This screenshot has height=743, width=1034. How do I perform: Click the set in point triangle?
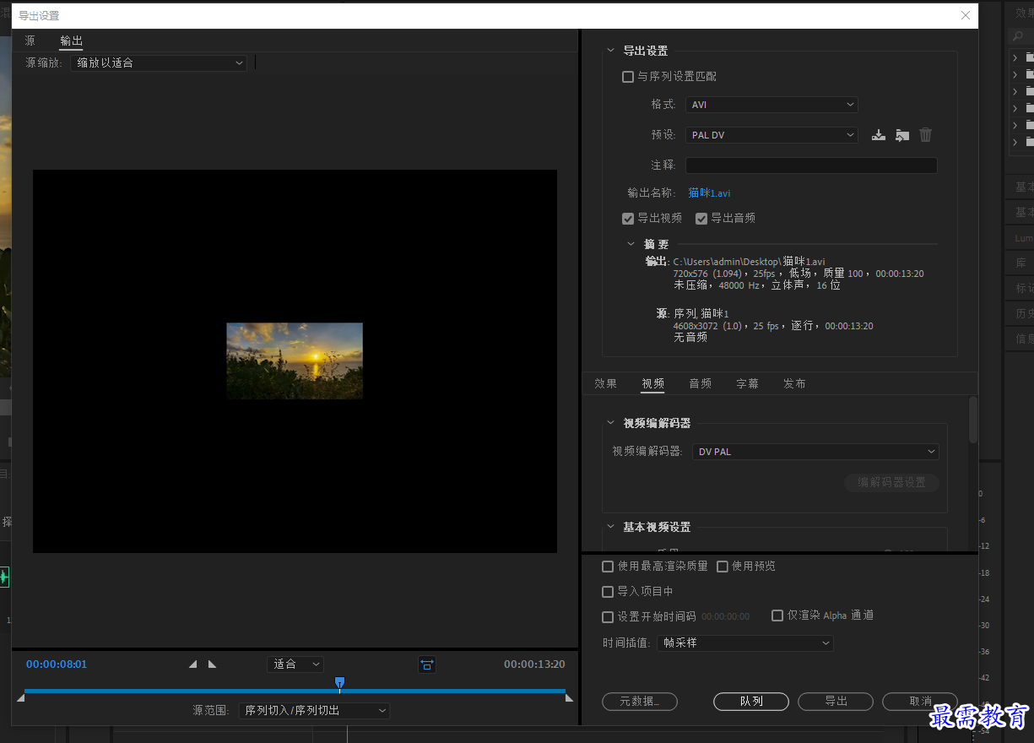[x=192, y=664]
